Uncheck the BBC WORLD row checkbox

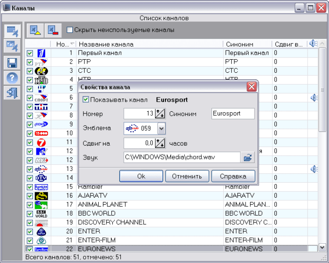[30, 214]
